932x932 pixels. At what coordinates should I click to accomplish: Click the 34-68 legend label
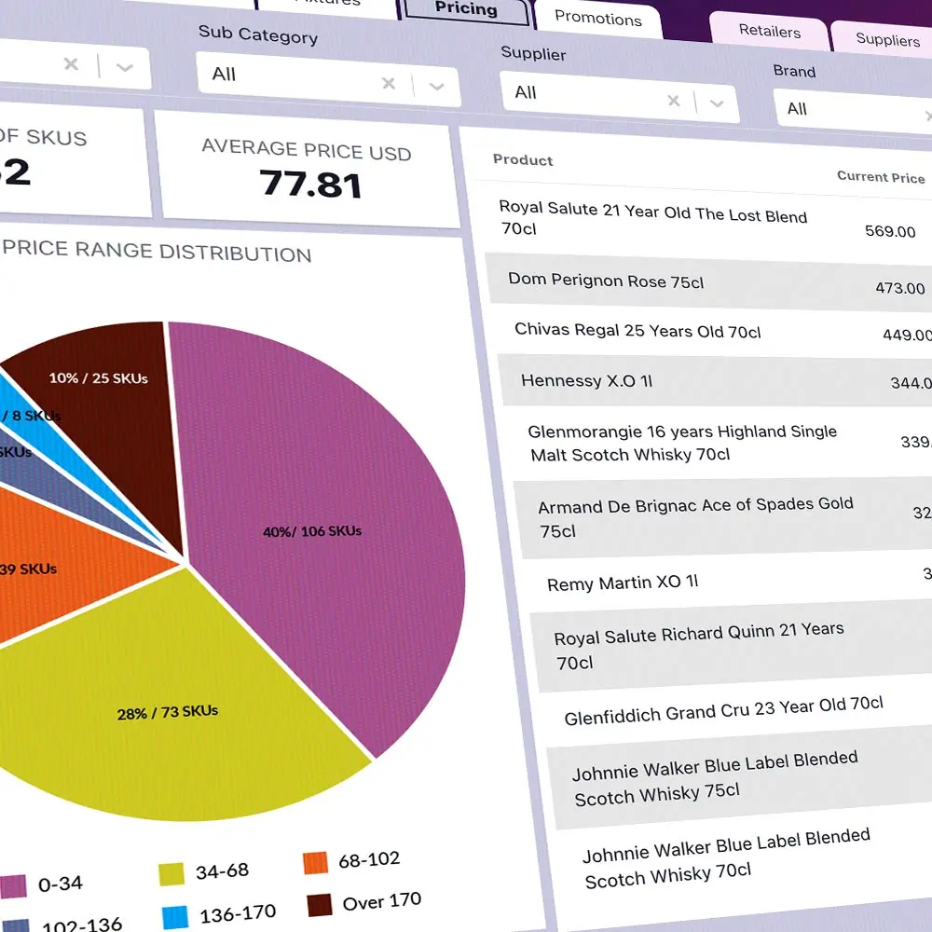click(223, 871)
